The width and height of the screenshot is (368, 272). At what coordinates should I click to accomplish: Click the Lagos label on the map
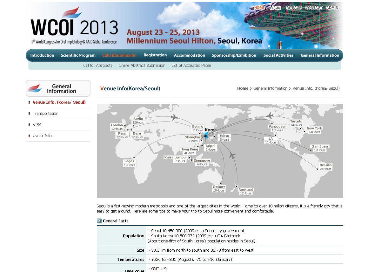[x=129, y=163]
